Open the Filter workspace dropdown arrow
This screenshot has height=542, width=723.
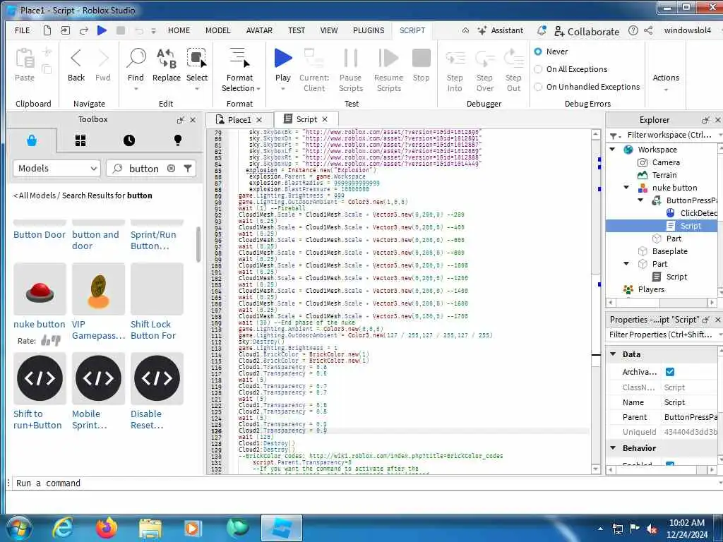(719, 135)
